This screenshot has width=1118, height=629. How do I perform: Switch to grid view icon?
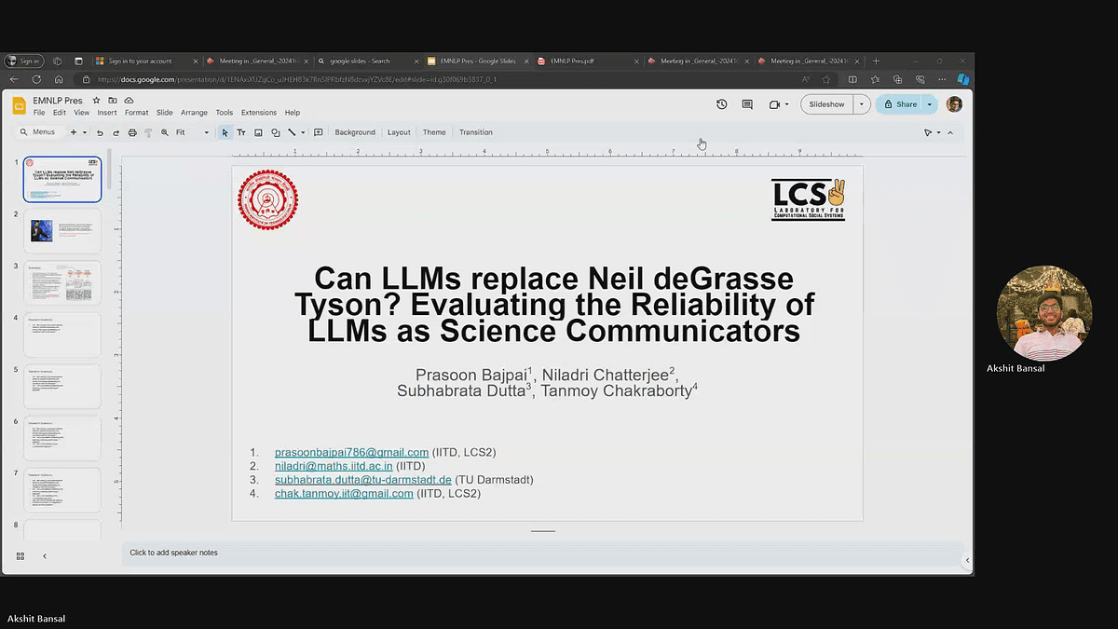coord(20,556)
